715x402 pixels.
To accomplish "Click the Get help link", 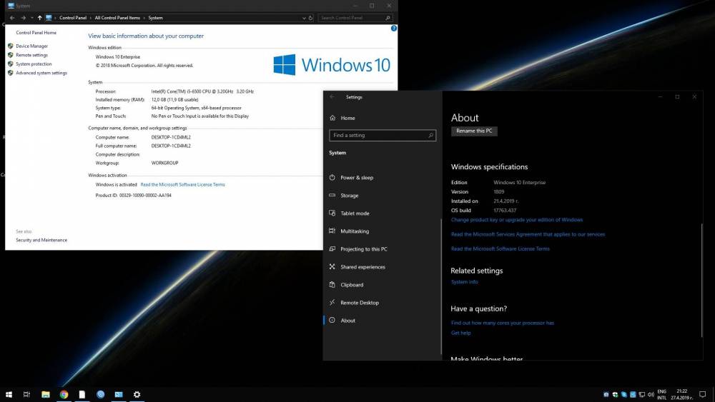I will tap(460, 333).
